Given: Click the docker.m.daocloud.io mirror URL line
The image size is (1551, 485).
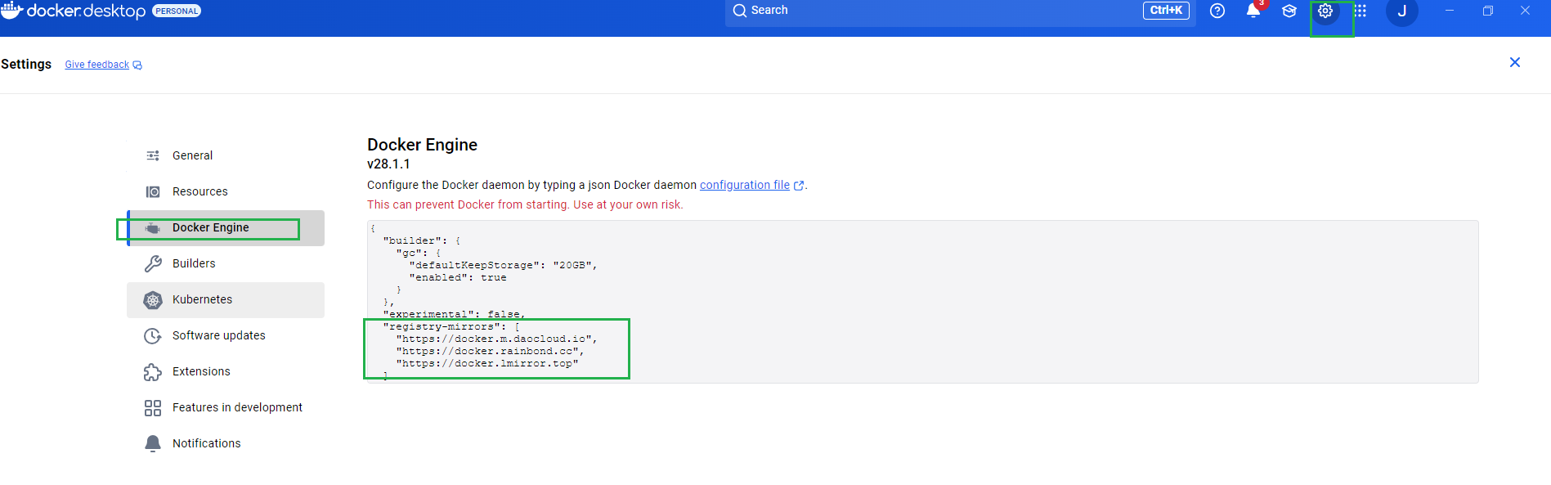Looking at the screenshot, I should 497,339.
